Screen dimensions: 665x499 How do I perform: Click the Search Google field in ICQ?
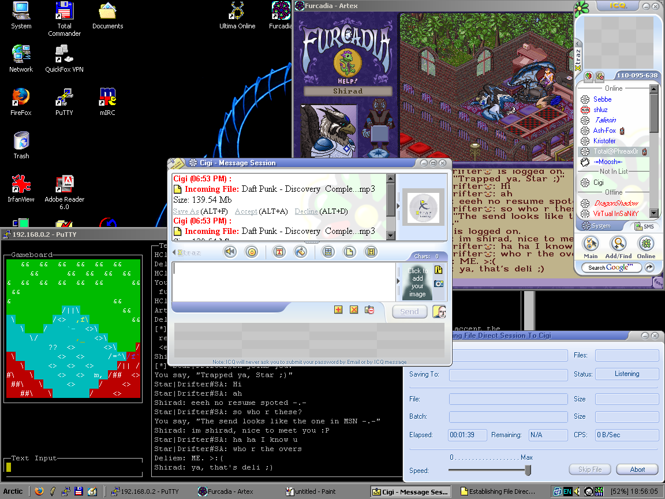tap(611, 267)
